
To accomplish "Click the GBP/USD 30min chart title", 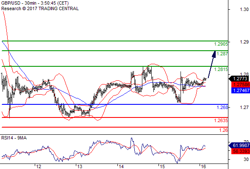I will point(35,3).
